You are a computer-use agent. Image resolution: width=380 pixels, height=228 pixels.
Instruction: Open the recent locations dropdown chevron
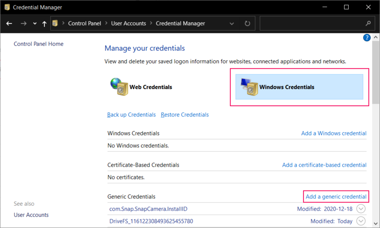(x=34, y=24)
